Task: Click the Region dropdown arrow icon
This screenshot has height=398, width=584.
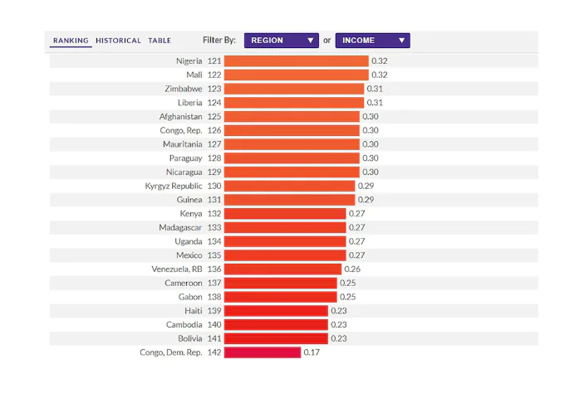Action: coord(310,41)
